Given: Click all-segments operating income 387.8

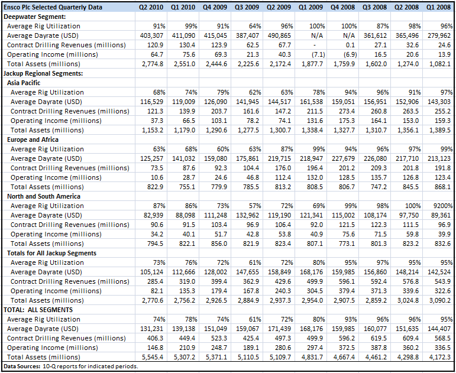Looking at the screenshot, I should coord(379,348).
